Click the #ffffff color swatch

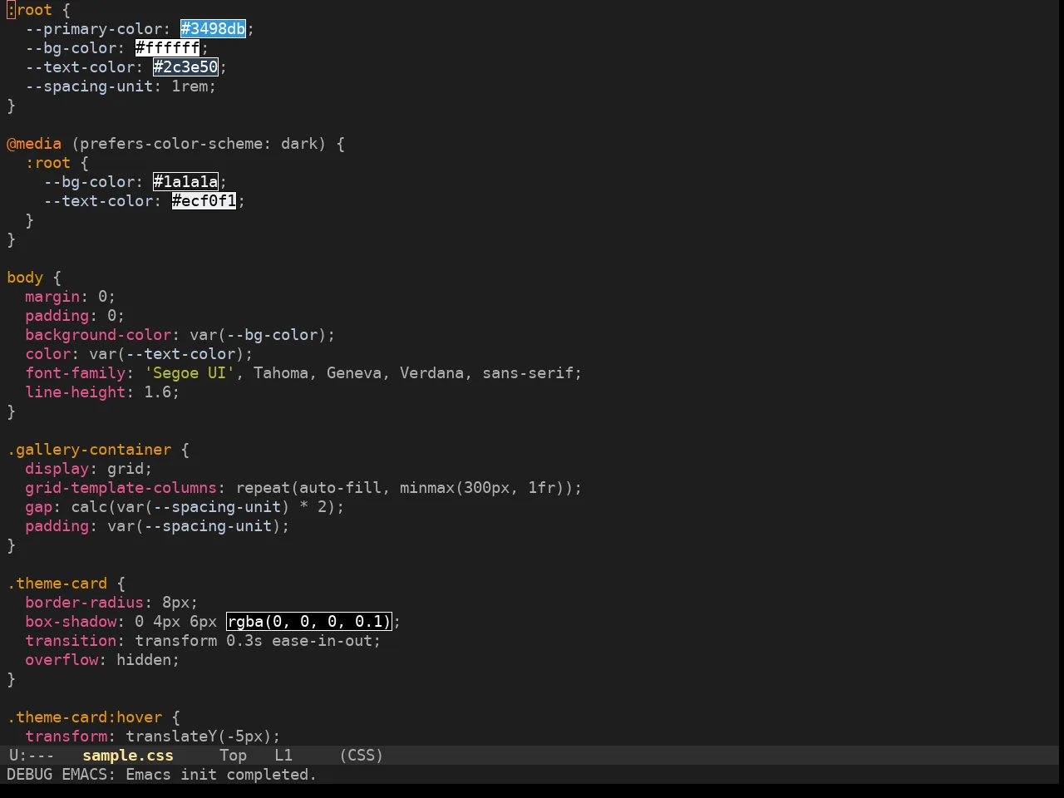(167, 48)
